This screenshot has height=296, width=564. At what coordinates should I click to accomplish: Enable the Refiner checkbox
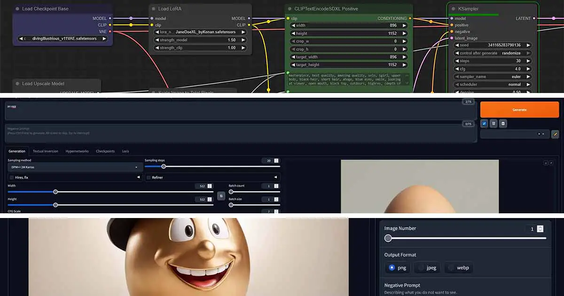click(149, 178)
